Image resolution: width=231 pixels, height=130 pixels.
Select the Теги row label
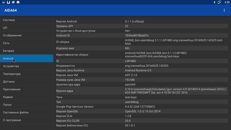pyautogui.click(x=59, y=97)
